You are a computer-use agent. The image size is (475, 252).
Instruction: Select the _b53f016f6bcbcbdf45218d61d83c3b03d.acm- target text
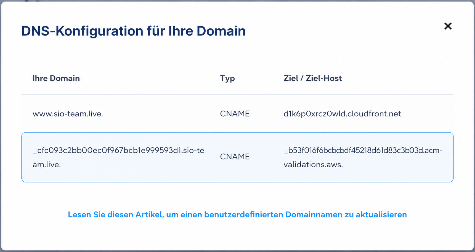(x=363, y=150)
